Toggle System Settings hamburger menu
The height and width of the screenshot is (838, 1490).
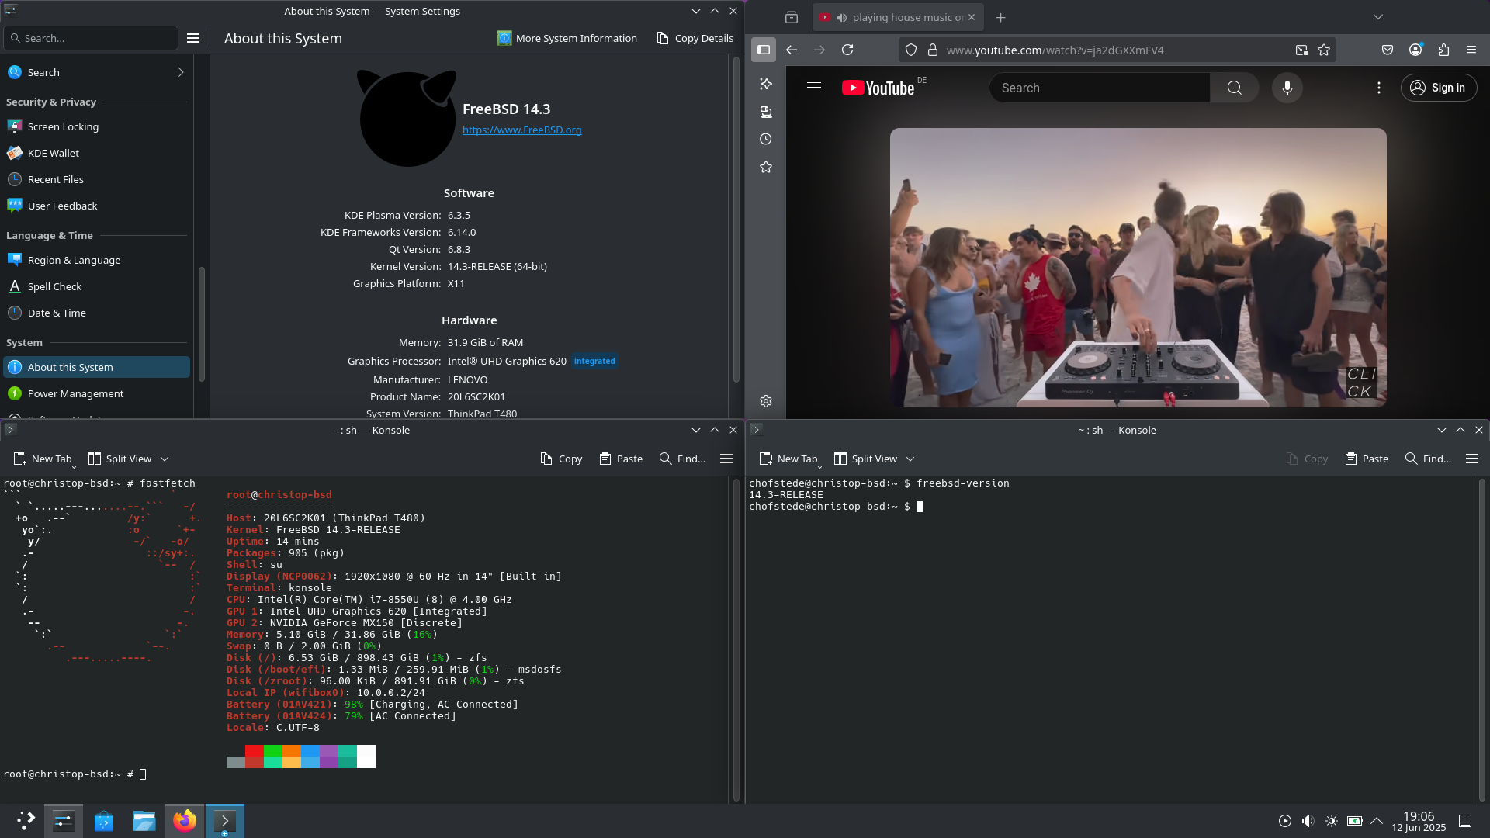[x=193, y=38]
